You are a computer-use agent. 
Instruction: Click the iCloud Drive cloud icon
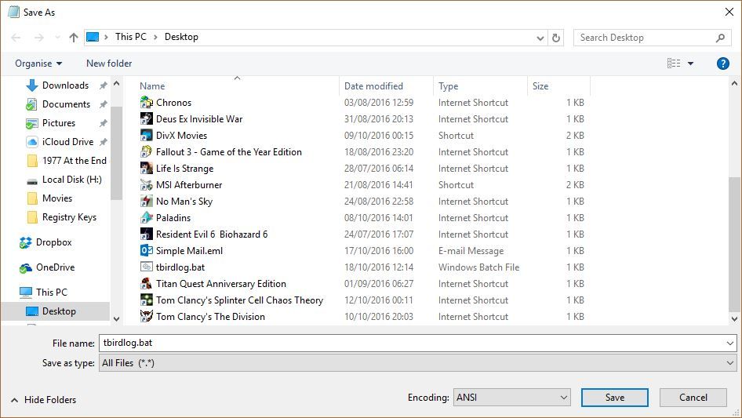click(31, 141)
